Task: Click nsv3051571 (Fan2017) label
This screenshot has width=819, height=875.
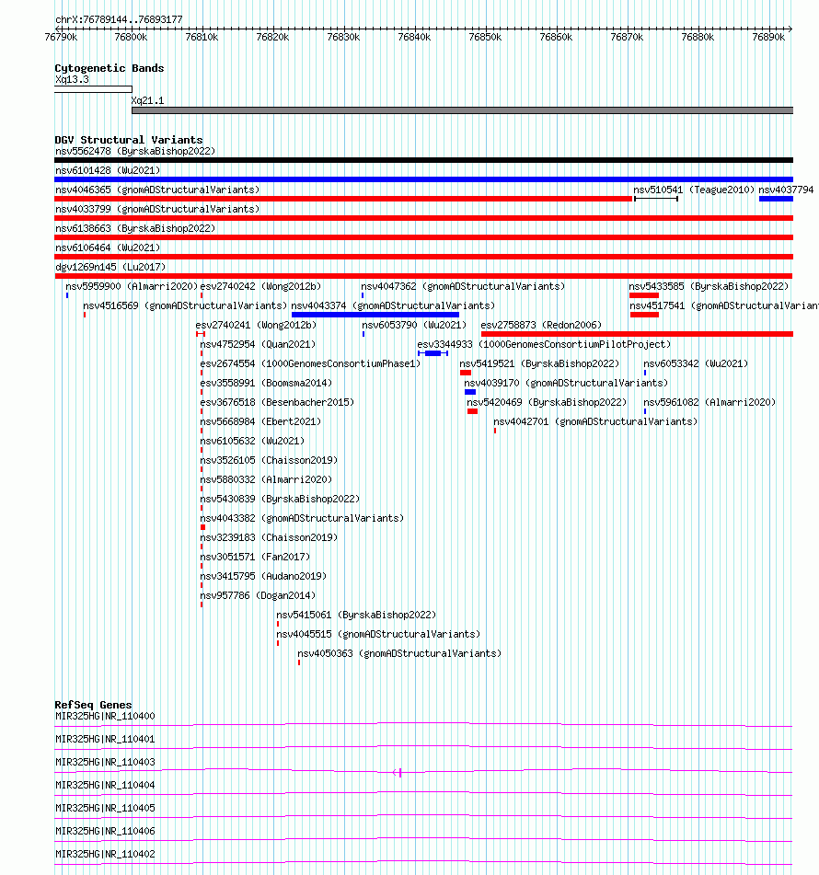Action: (x=255, y=557)
